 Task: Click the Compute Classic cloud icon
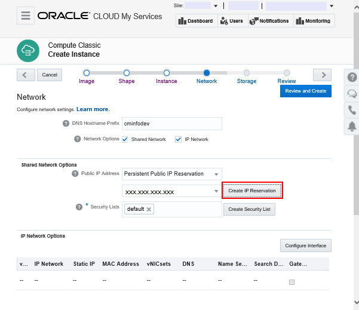[x=28, y=51]
